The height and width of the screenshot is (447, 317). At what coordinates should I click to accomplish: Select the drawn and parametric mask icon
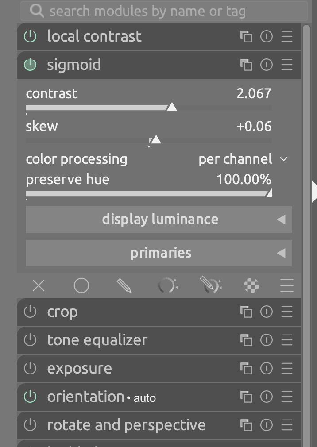pos(210,286)
